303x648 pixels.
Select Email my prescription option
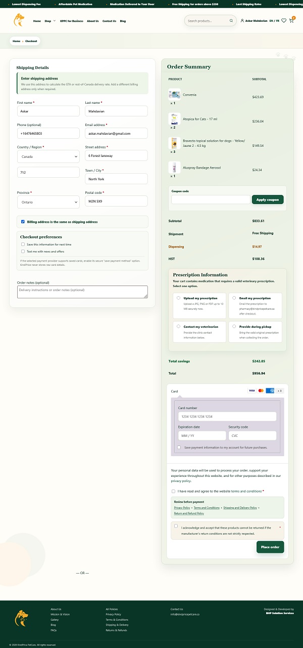(234, 298)
